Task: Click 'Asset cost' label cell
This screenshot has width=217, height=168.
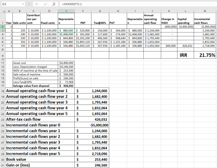Action: point(35,63)
